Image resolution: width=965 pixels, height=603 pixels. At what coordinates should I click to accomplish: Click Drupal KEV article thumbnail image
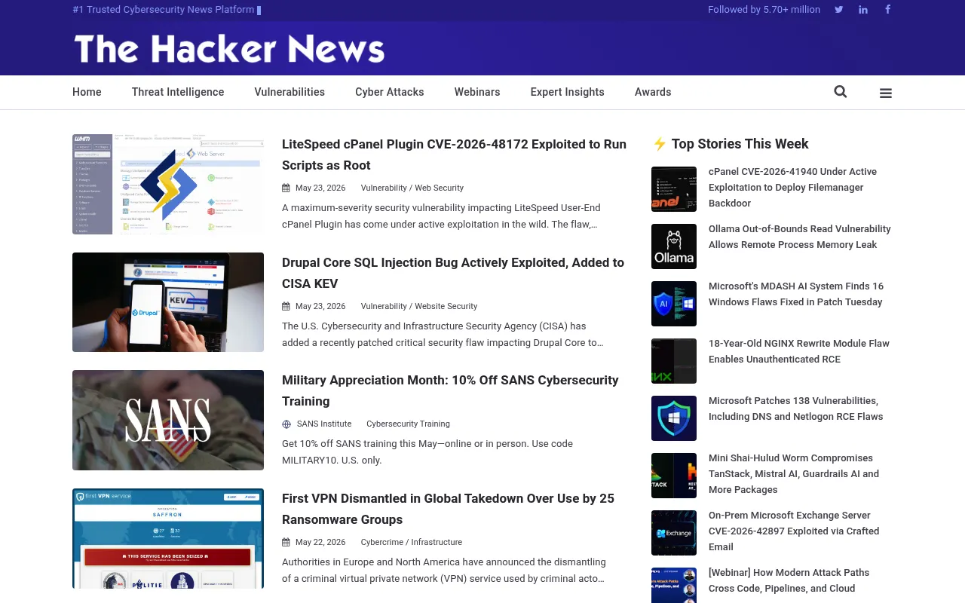(168, 302)
